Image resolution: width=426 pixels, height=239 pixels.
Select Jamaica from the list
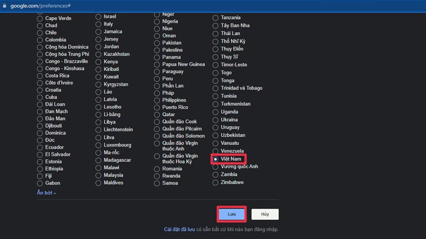click(x=99, y=32)
